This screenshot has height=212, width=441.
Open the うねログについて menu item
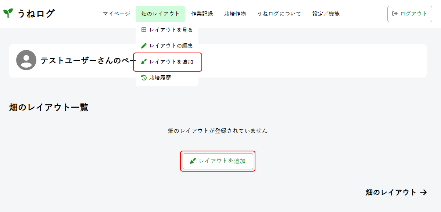coord(279,14)
